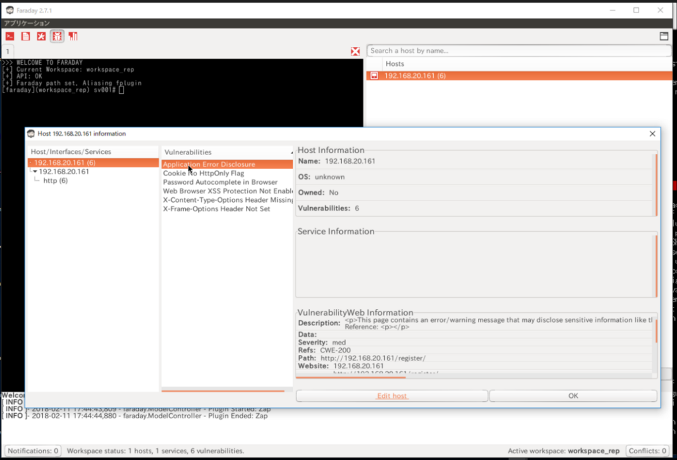The height and width of the screenshot is (460, 677).
Task: Select the http (6) service node
Action: tap(56, 180)
